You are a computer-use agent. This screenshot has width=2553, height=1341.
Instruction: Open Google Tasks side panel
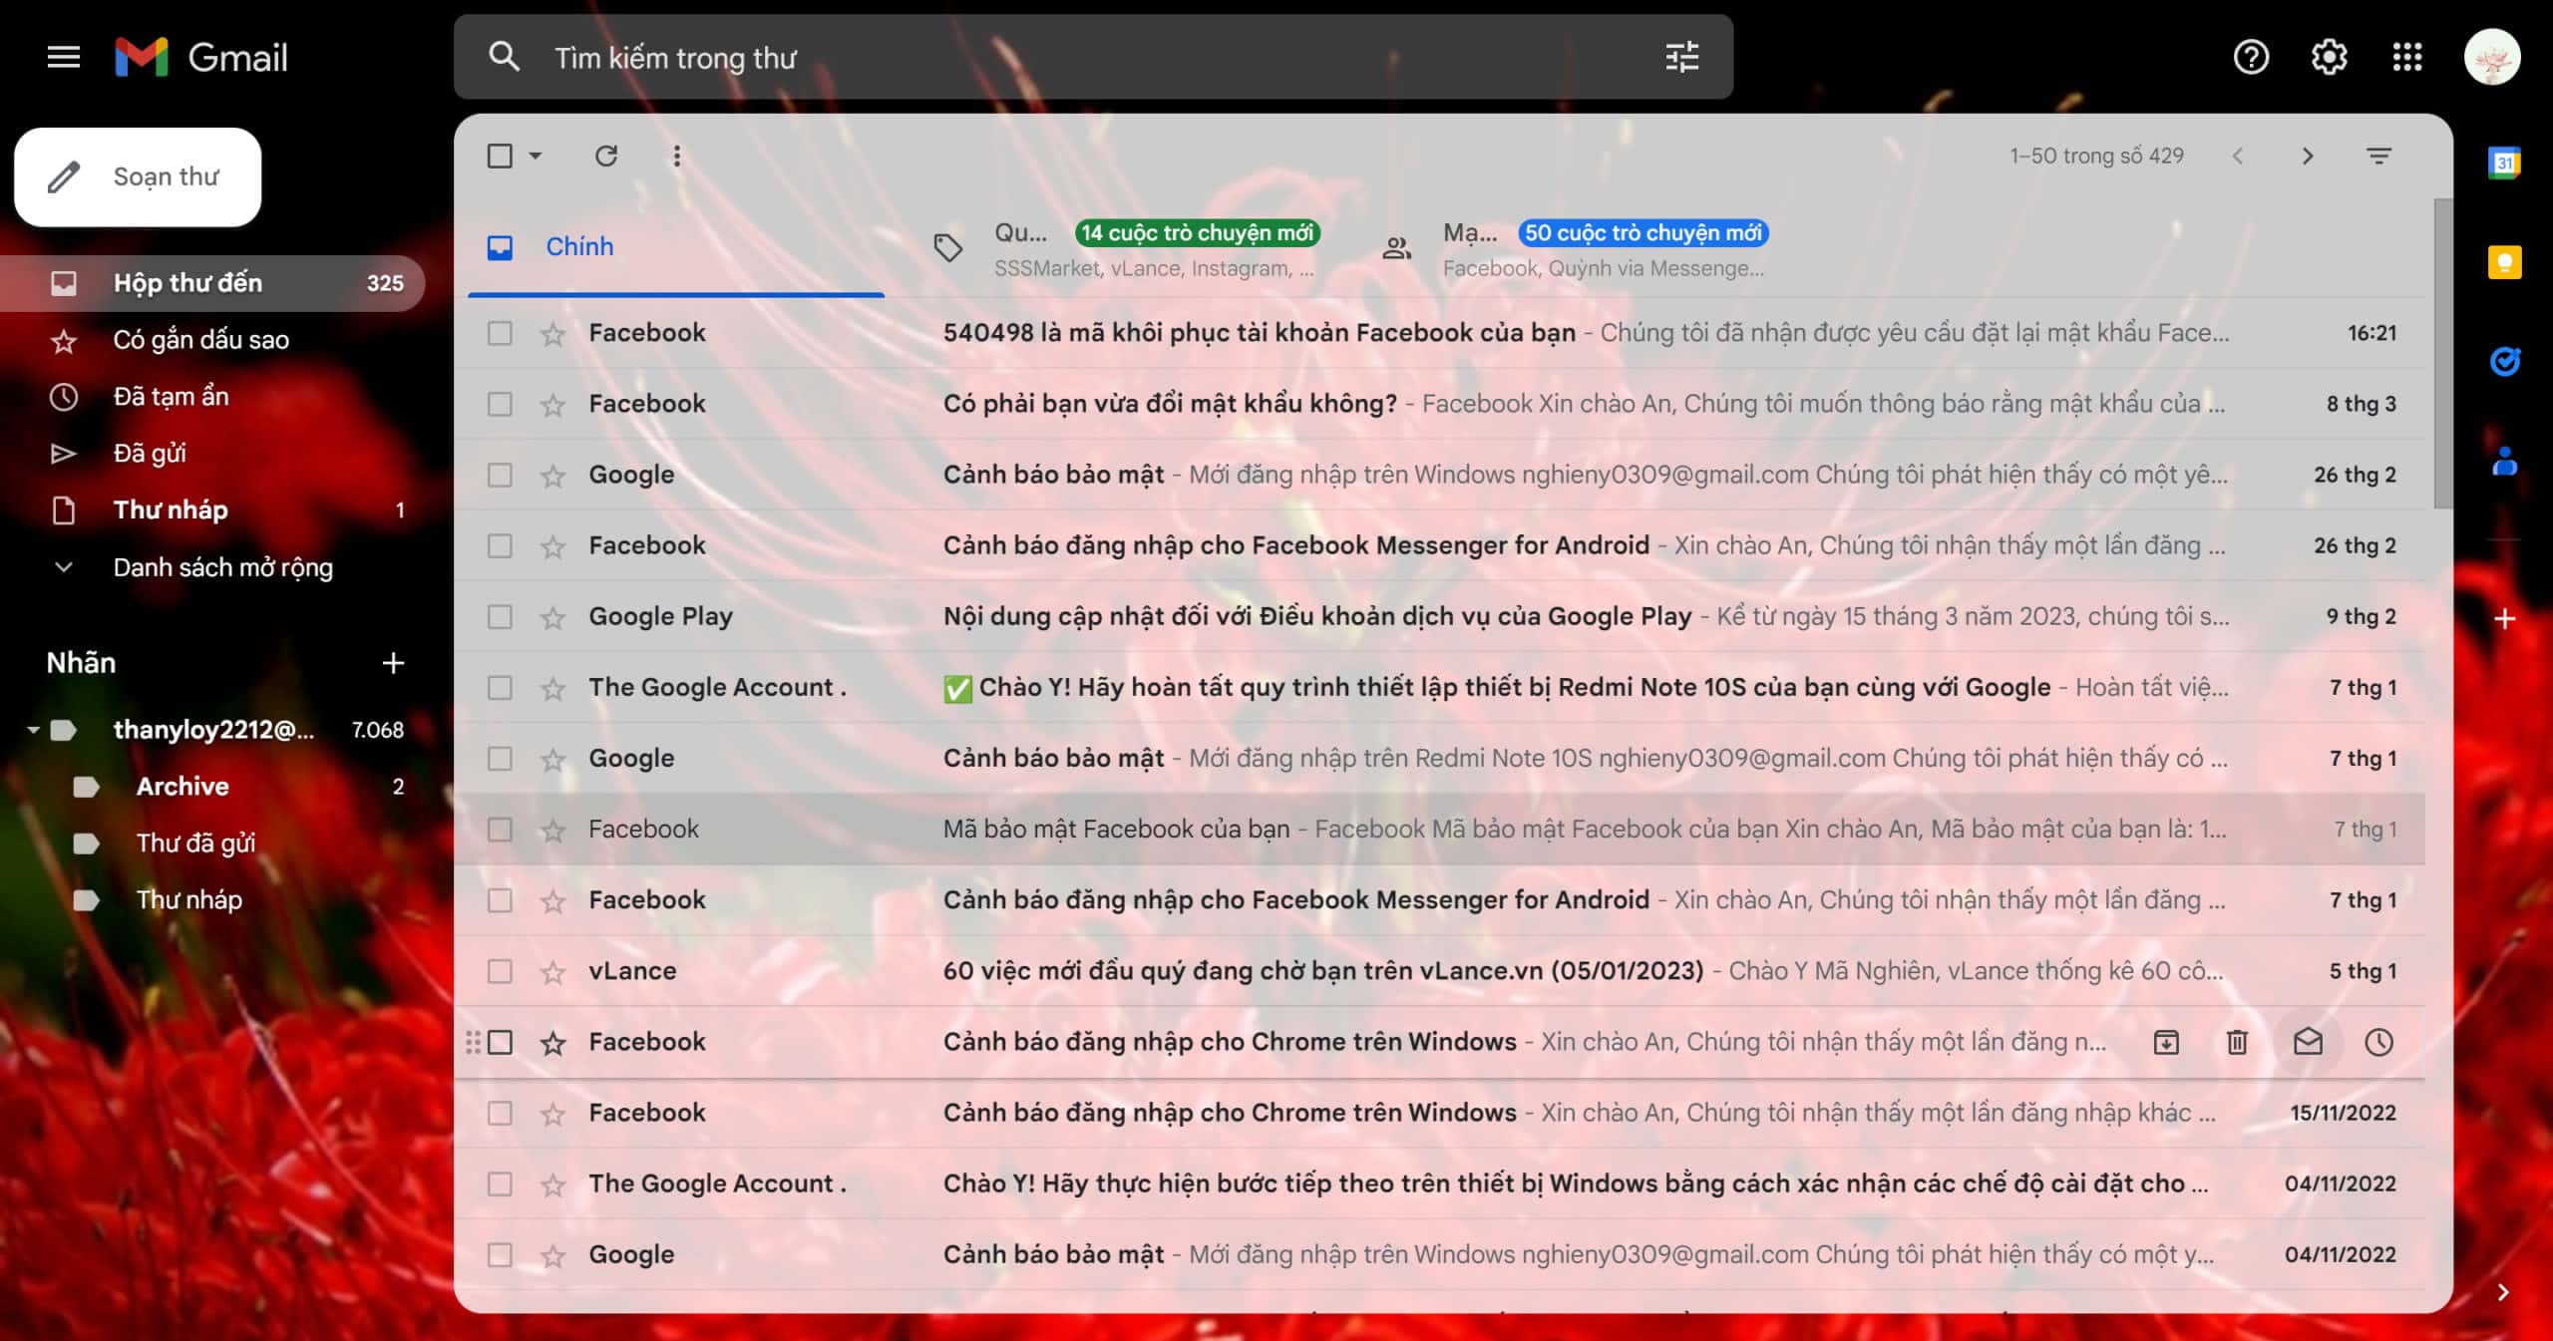[x=2504, y=361]
